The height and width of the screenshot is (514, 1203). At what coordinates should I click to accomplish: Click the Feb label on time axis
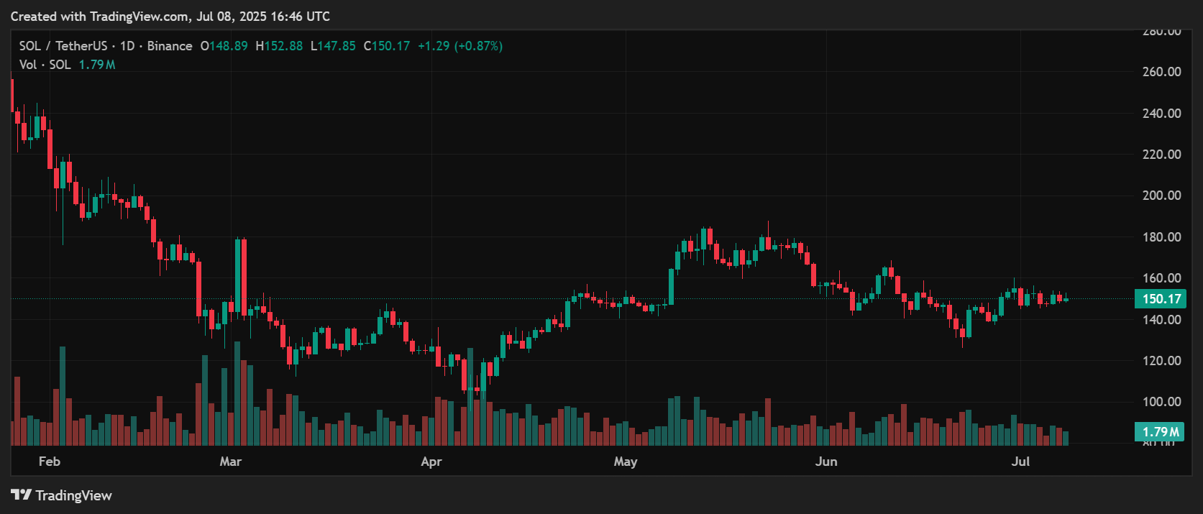[49, 462]
